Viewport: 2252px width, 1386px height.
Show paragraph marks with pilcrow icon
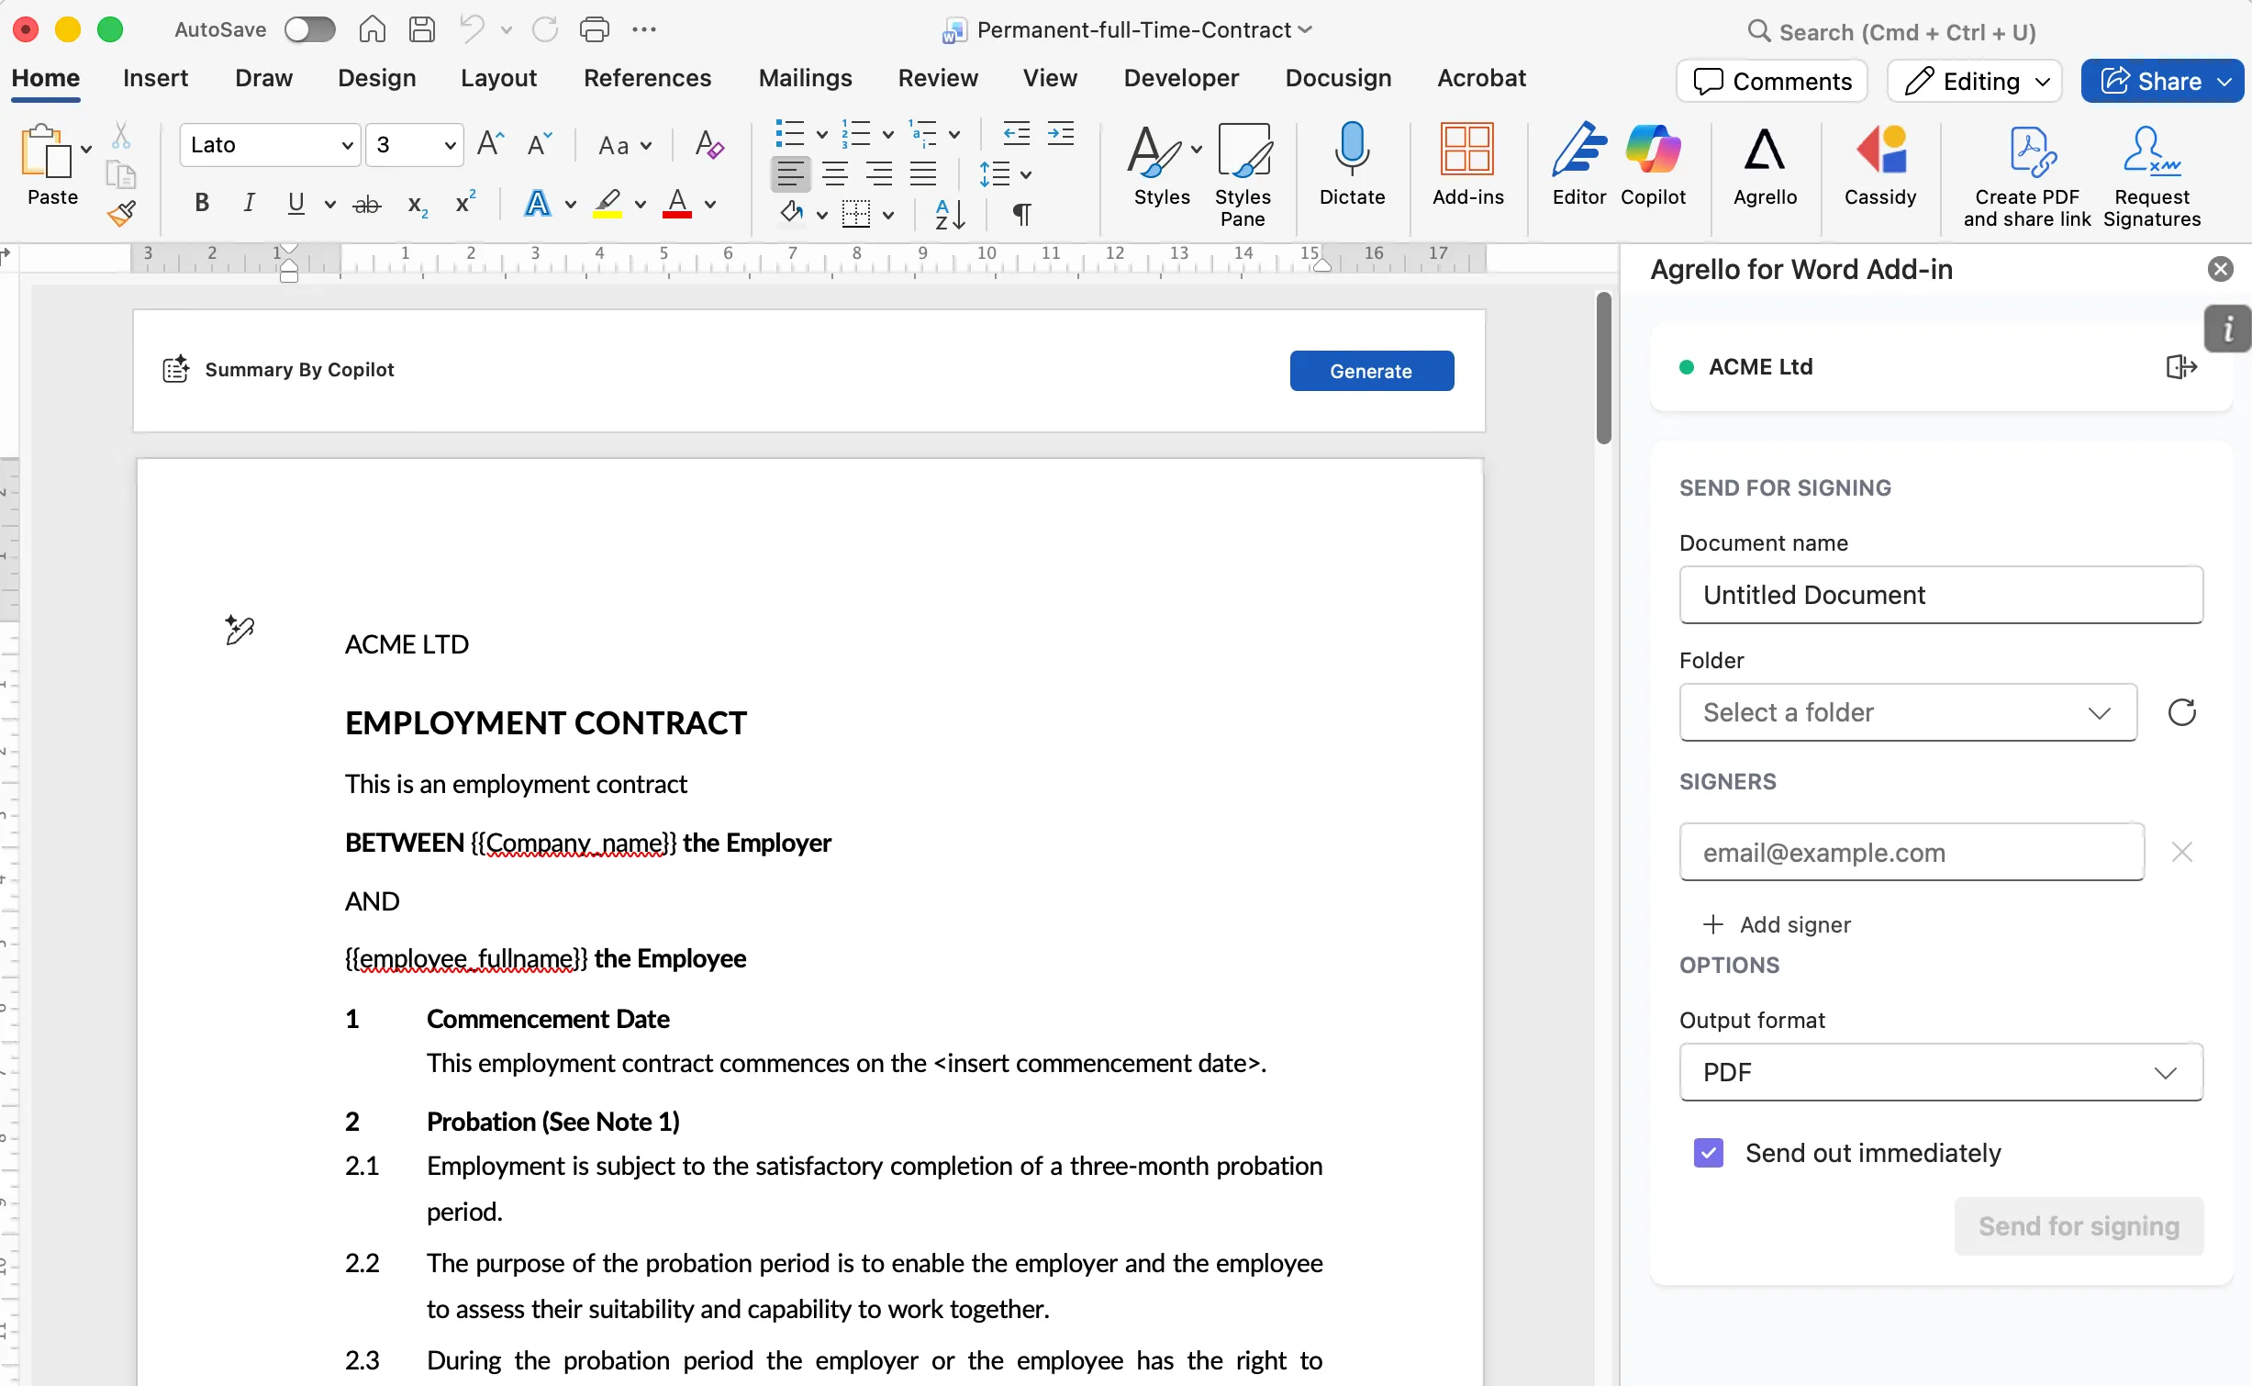point(1021,215)
